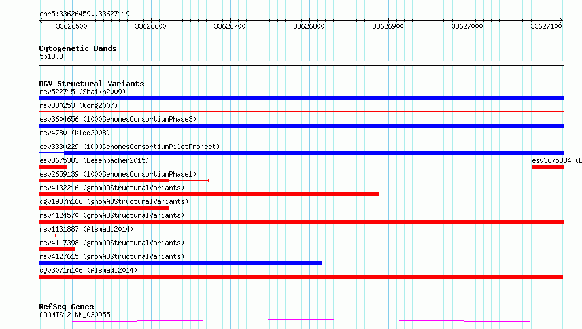Open esv3330229 (1000GenomesConsortiumPilotProject) label
This screenshot has width=582, height=329.
coord(129,147)
